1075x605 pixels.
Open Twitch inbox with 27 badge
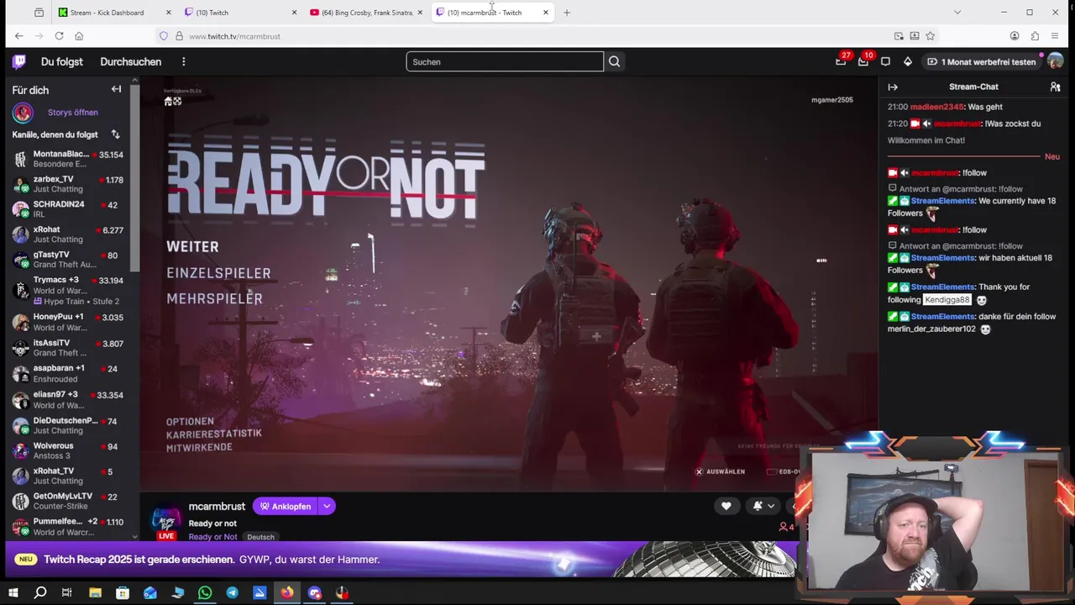click(x=841, y=61)
